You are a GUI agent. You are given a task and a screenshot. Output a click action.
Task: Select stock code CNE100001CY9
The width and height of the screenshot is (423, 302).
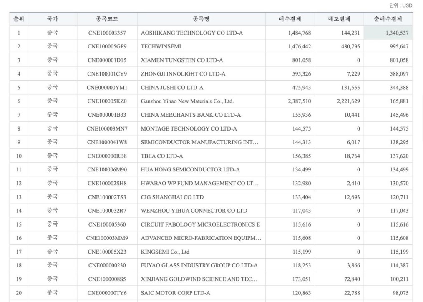[107, 73]
